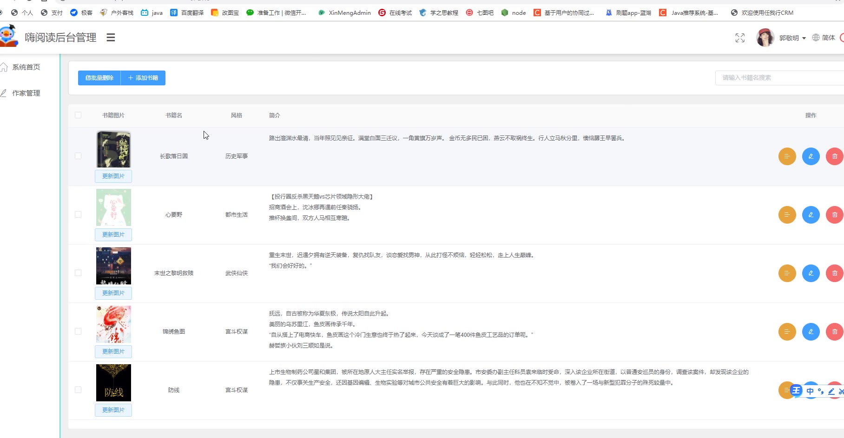Open the 在线考试 bookmark

(x=395, y=13)
